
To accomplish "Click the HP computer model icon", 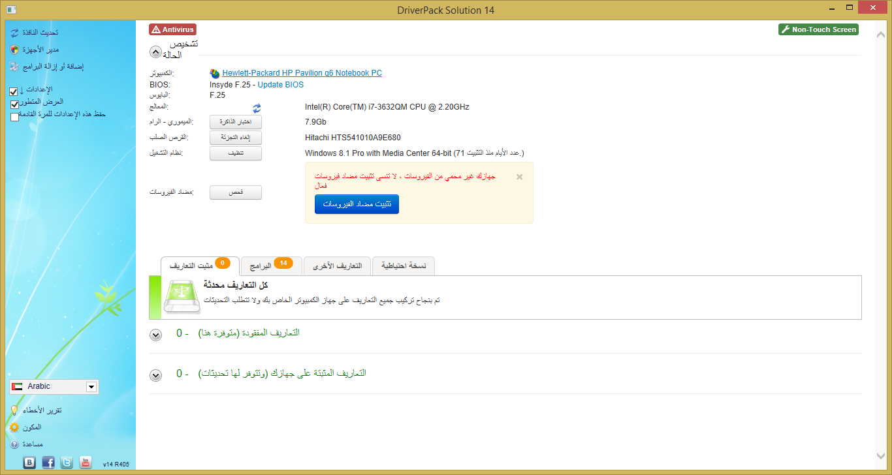I will [x=215, y=74].
